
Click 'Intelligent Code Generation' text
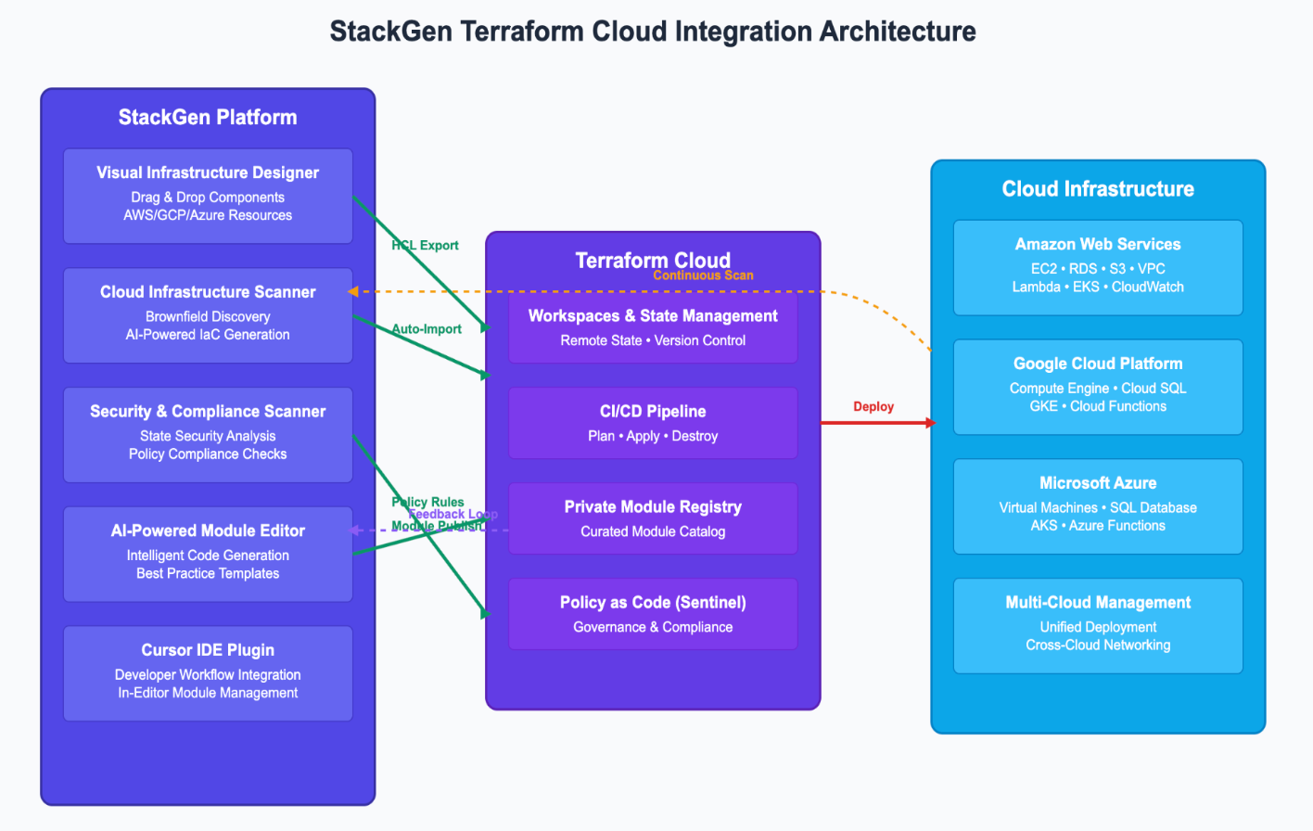click(x=208, y=556)
